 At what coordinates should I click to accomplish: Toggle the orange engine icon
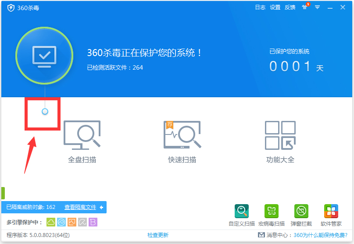coord(72,222)
